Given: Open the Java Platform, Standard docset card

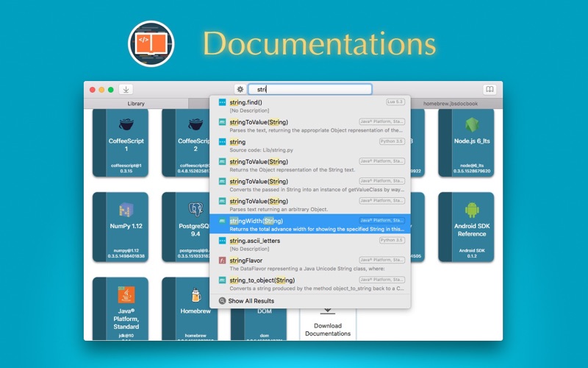Looking at the screenshot, I should point(121,308).
